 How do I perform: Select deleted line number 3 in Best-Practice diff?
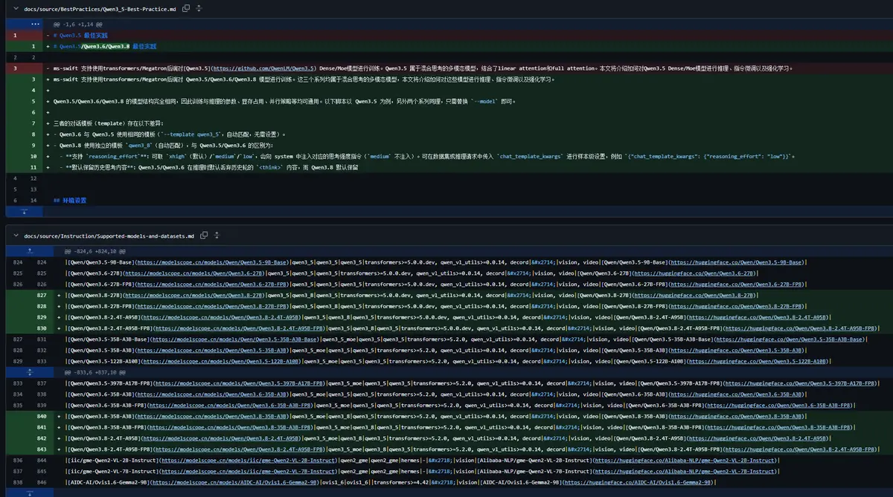pos(16,68)
